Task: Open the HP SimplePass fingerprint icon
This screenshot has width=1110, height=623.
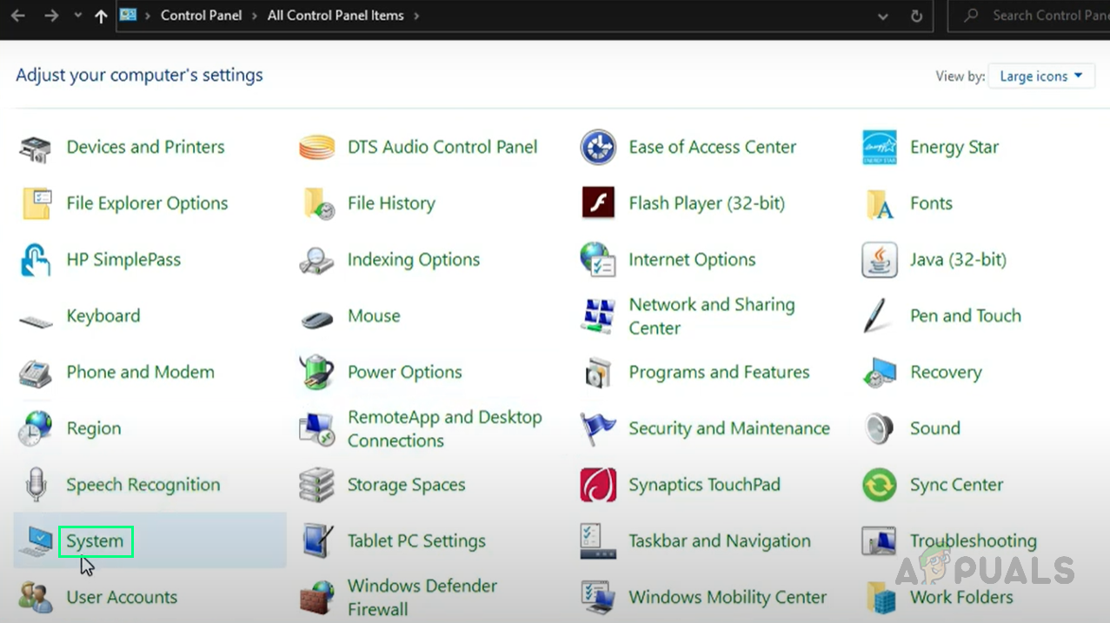Action: pyautogui.click(x=36, y=261)
